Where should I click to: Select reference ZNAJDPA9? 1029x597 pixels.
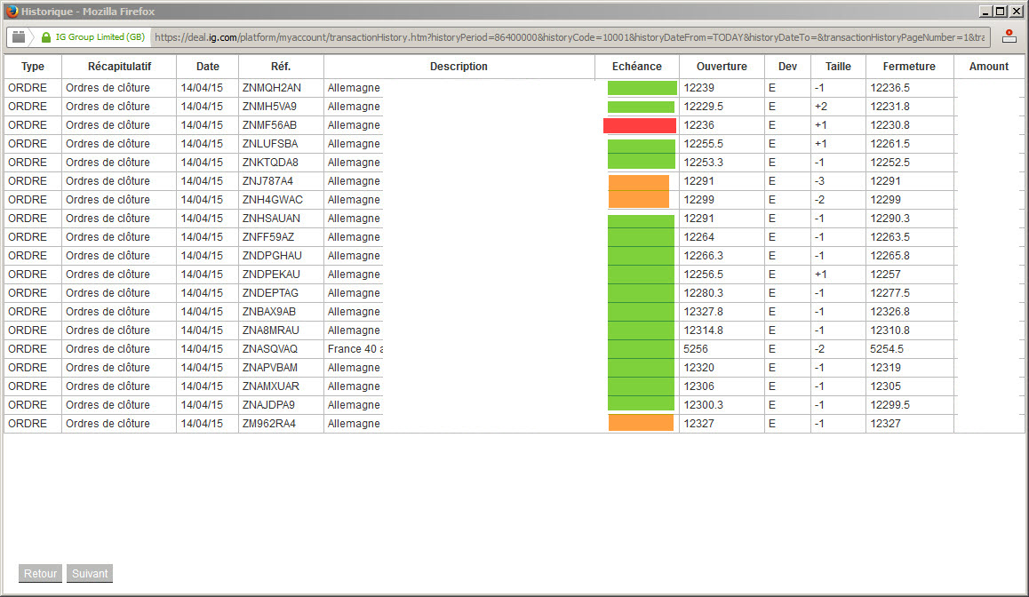268,405
